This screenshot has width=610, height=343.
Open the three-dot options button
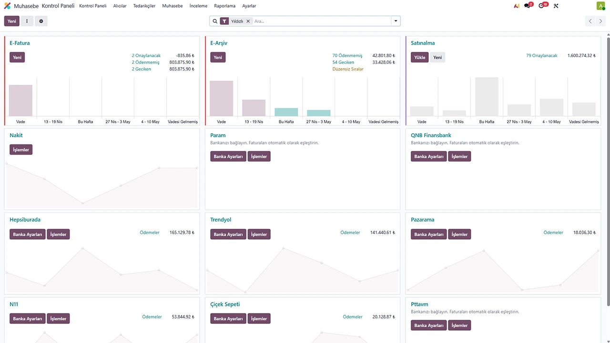[27, 21]
